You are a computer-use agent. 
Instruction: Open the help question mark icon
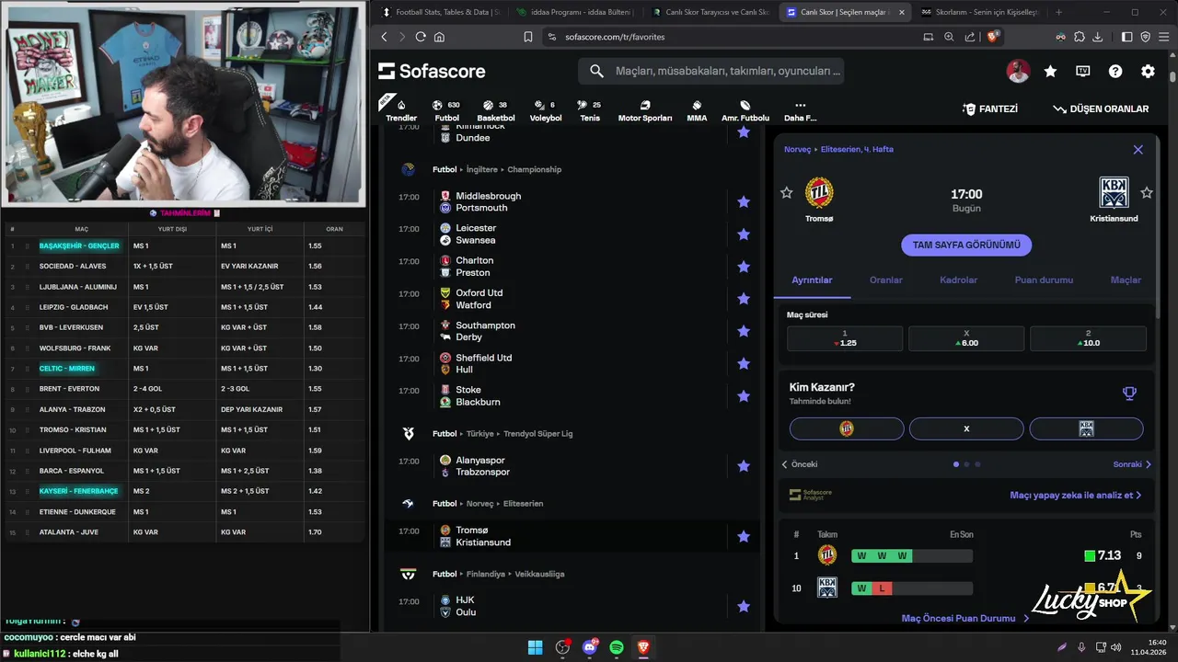coord(1115,71)
